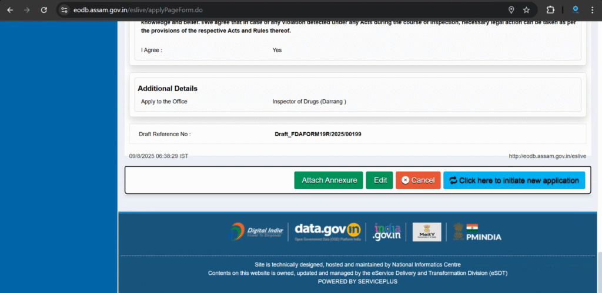View site information icon beside URL

(65, 10)
